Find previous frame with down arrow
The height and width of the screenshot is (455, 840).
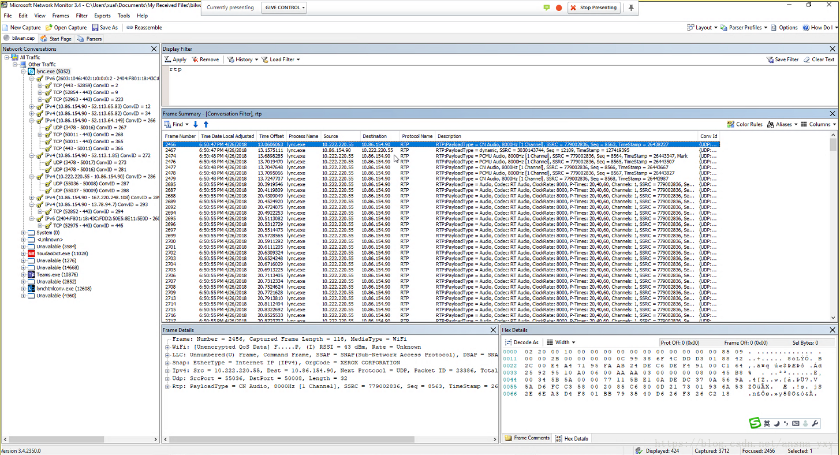(196, 124)
